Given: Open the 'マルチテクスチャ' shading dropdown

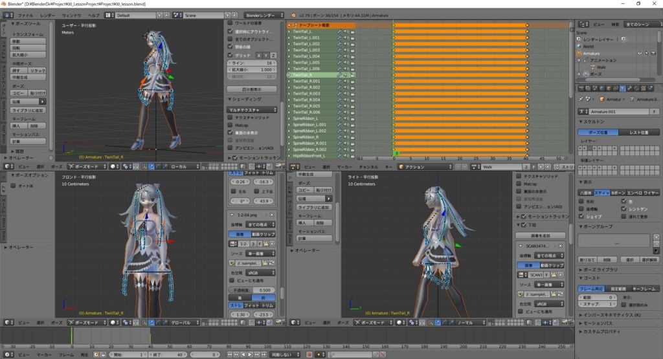Looking at the screenshot, I should [x=252, y=111].
